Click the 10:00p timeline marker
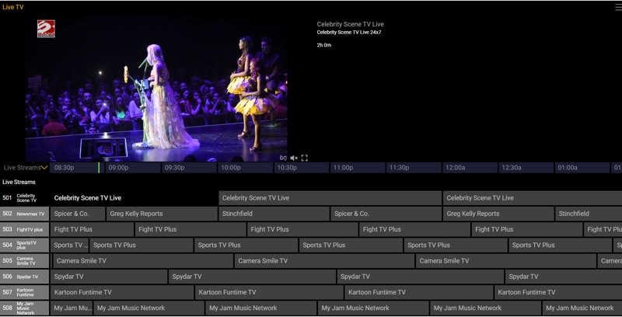 coord(231,168)
